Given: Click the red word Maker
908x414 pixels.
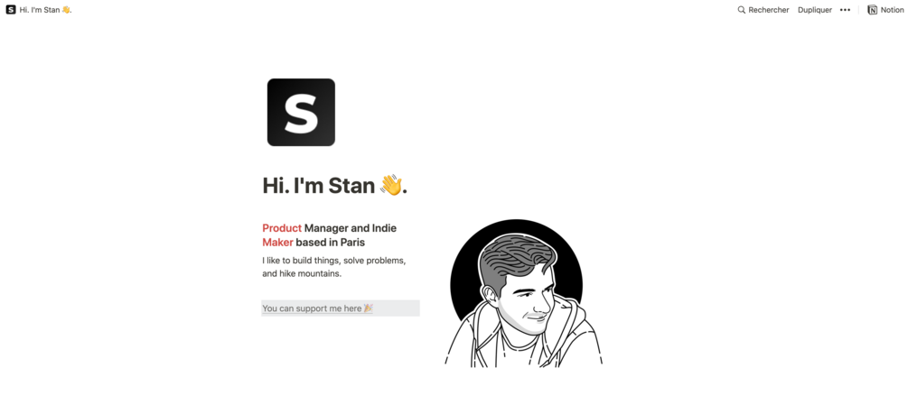Looking at the screenshot, I should pos(277,242).
